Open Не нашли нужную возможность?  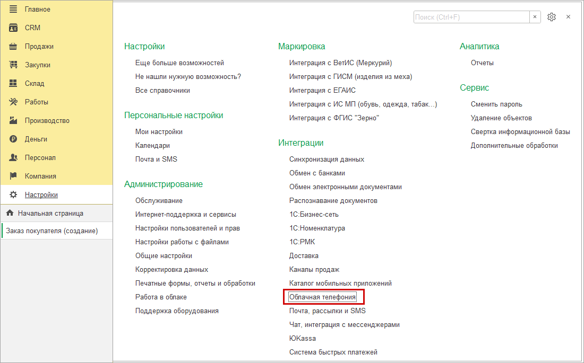(188, 77)
